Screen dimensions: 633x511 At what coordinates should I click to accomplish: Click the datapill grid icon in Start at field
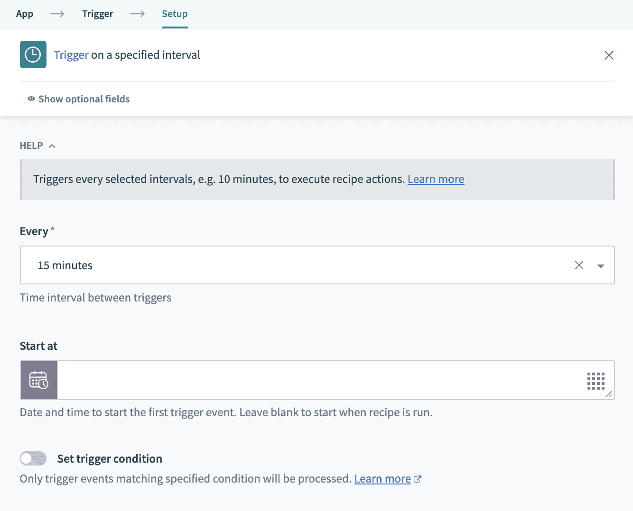pyautogui.click(x=596, y=380)
